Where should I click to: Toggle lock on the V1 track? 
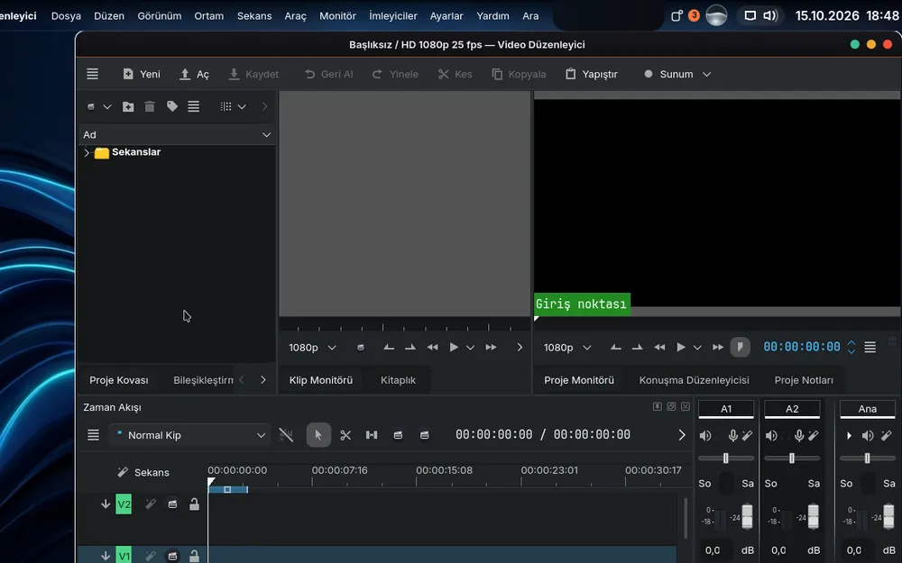pyautogui.click(x=195, y=556)
